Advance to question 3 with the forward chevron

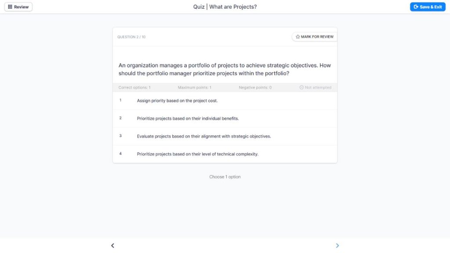[337, 245]
